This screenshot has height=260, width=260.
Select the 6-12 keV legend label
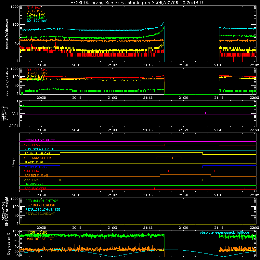pos(35,11)
